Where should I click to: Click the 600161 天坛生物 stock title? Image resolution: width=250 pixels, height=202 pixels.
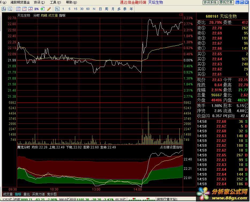pos(221,16)
